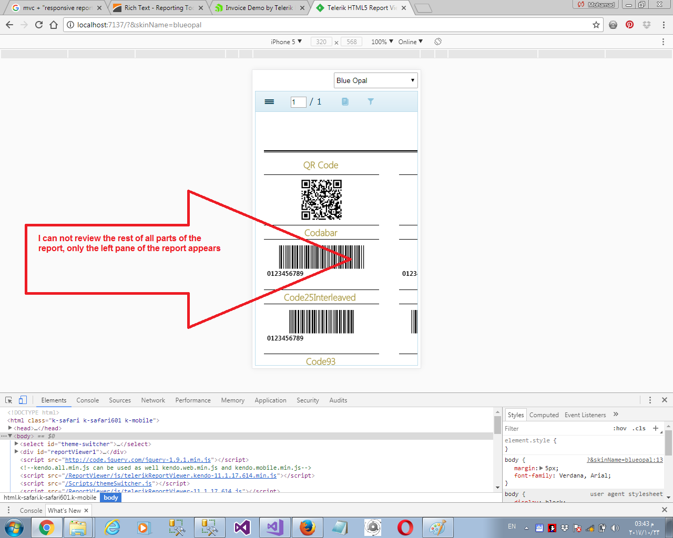Screen dimensions: 673x538
Task: Open the report viewer hamburger menu
Action: [269, 102]
